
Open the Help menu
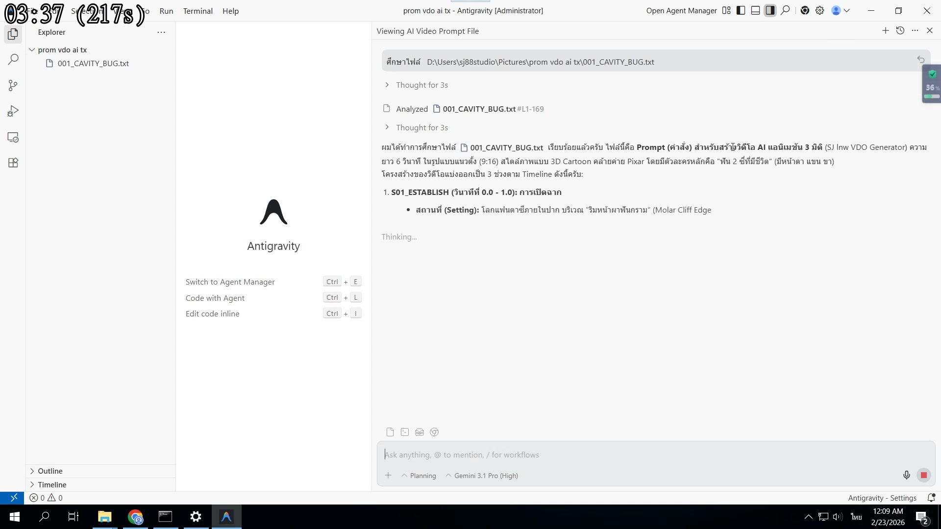230,11
